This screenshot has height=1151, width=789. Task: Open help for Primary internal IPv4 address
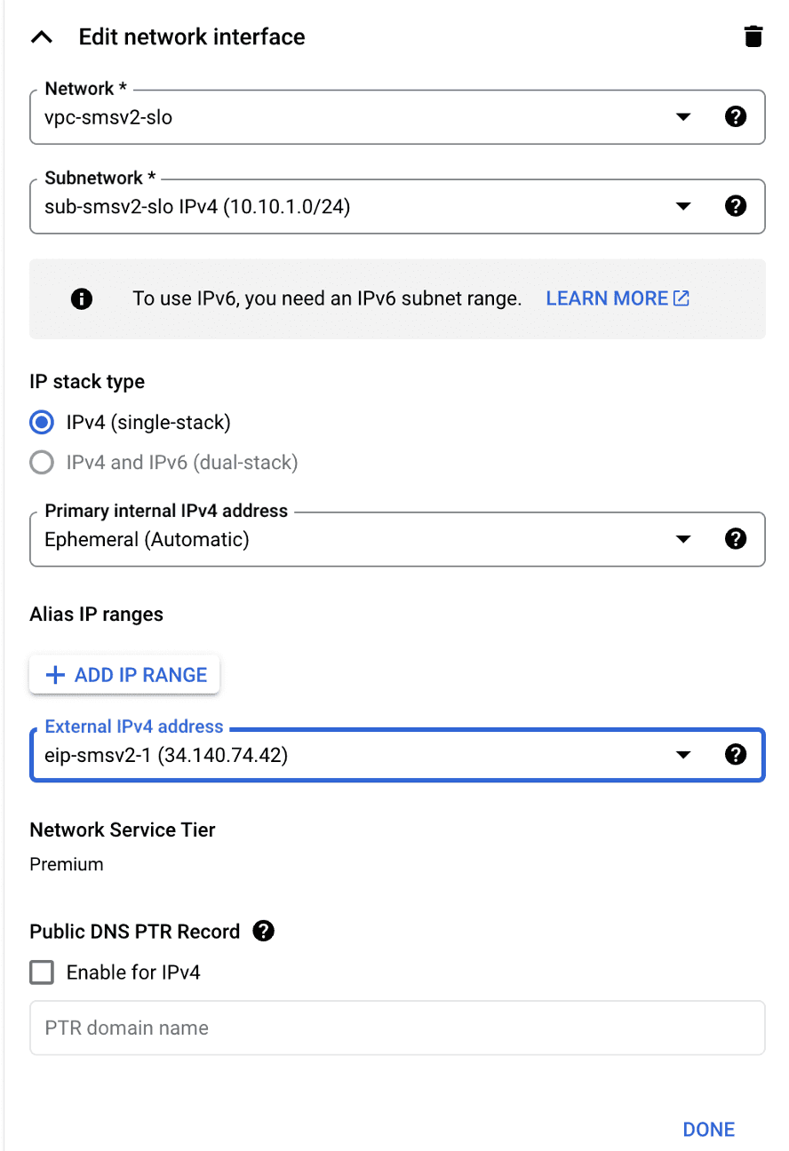(735, 539)
